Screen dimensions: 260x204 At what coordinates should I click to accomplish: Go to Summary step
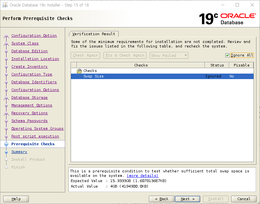(19, 152)
